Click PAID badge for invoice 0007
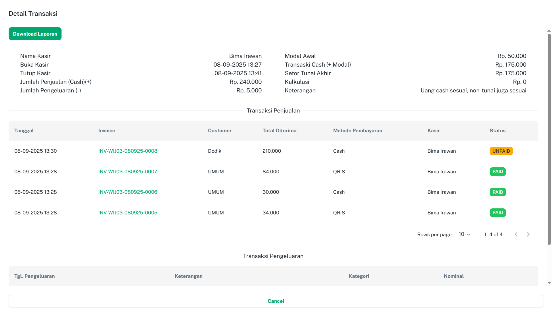The width and height of the screenshot is (552, 310). coord(497,172)
